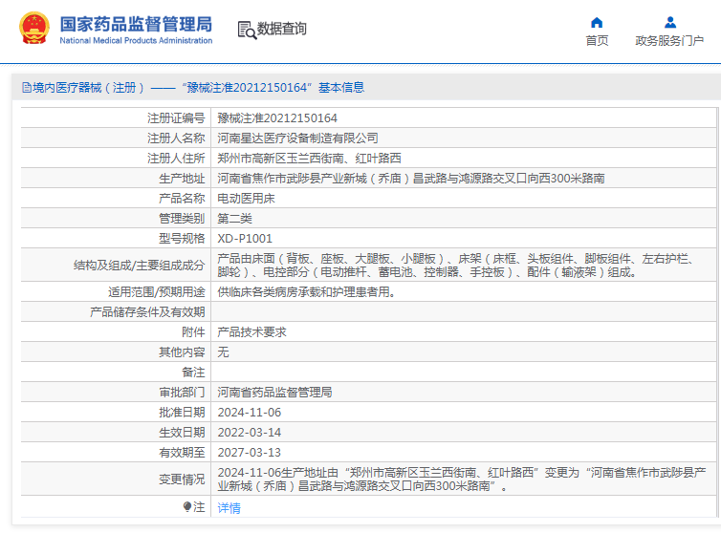
Task: Click the 生产地址 label
Action: (x=182, y=179)
